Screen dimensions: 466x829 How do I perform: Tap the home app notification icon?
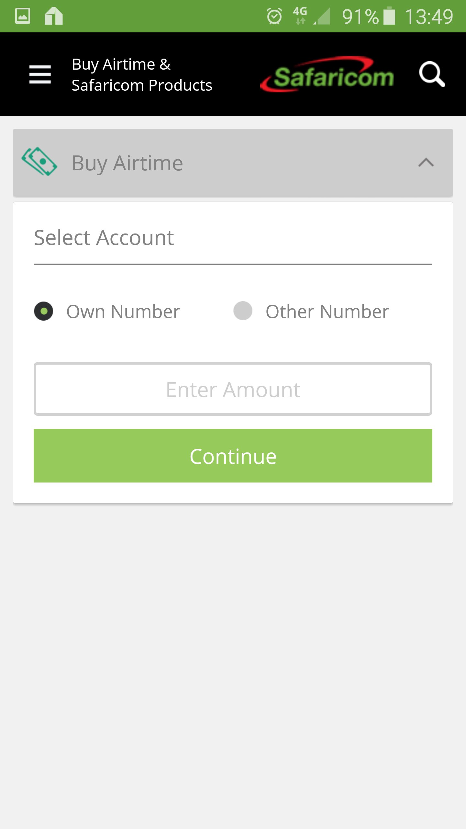coord(54,16)
